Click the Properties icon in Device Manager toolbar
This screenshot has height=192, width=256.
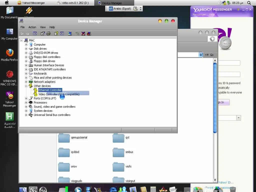pos(42,34)
